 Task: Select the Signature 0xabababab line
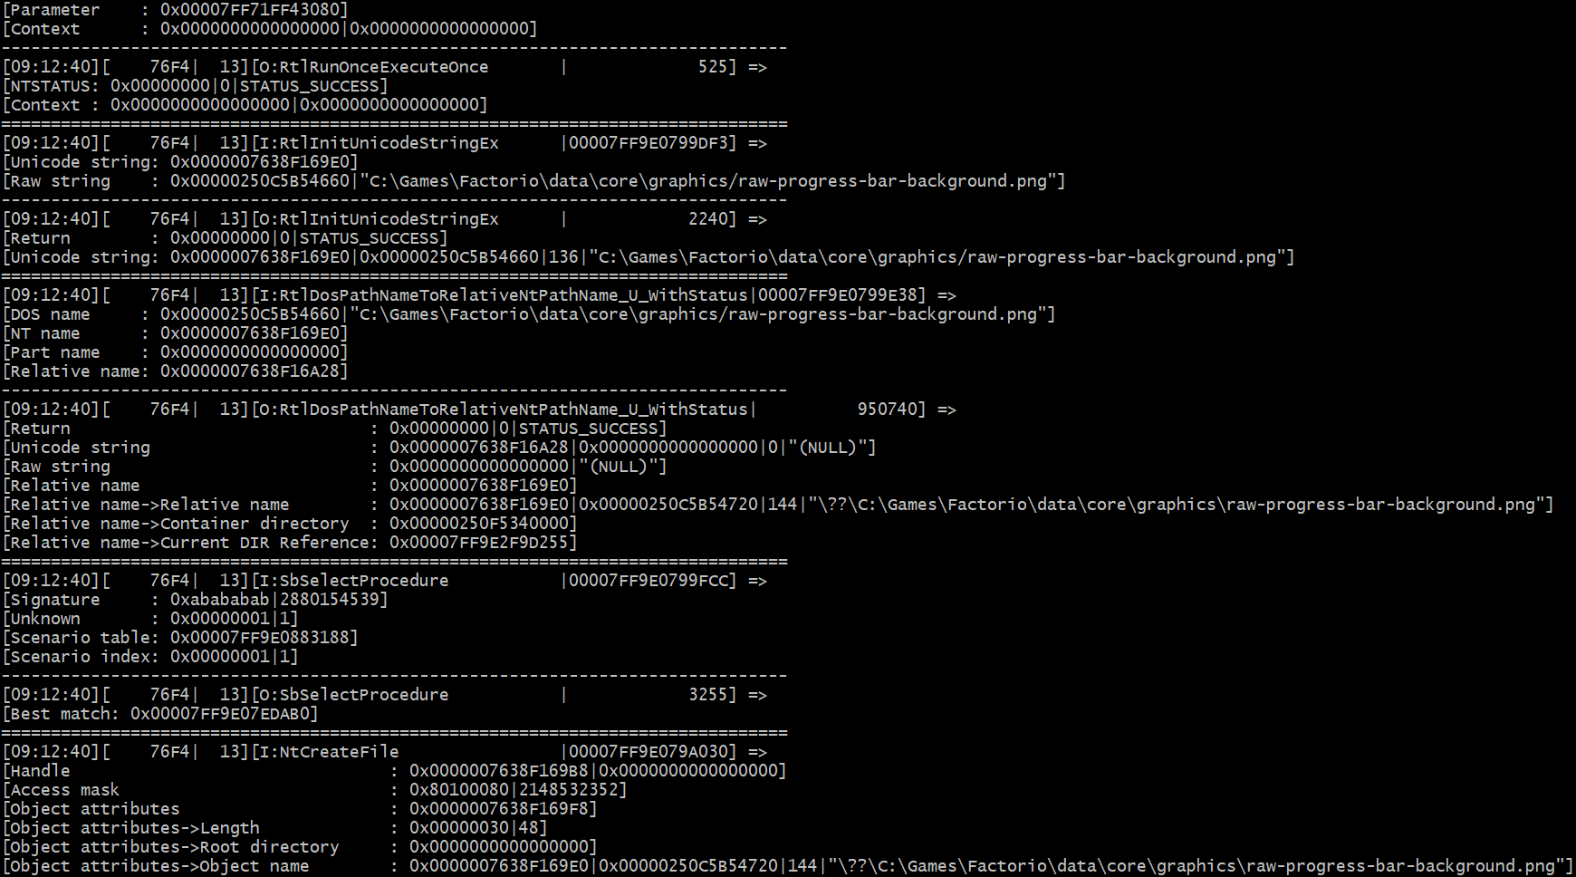[196, 600]
